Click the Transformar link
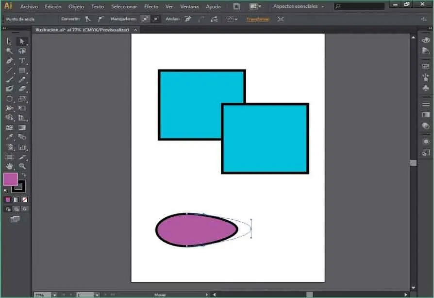The height and width of the screenshot is (298, 434). [258, 19]
